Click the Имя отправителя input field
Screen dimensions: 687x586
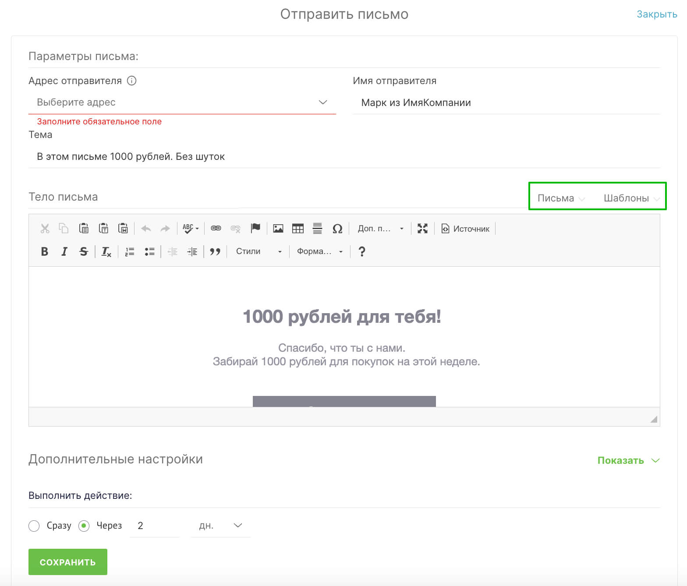(506, 103)
